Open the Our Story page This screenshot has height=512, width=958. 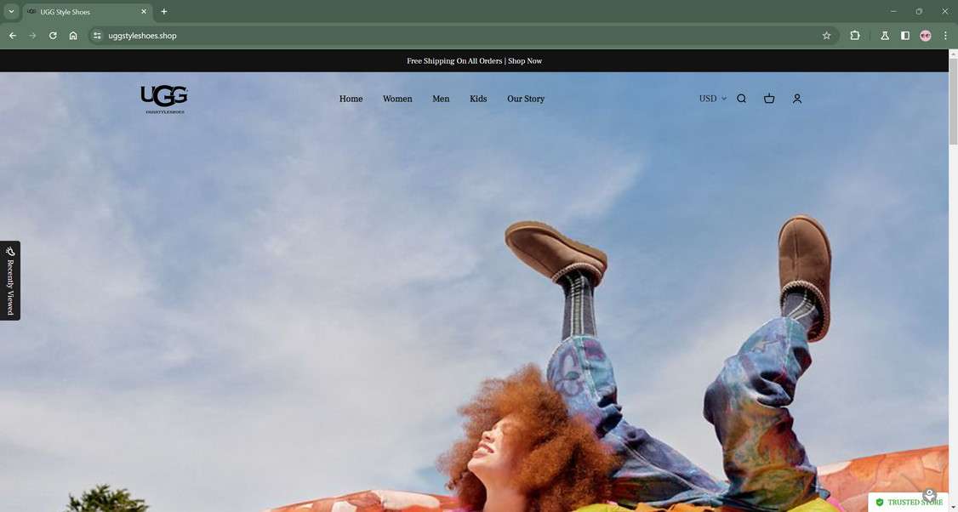526,99
